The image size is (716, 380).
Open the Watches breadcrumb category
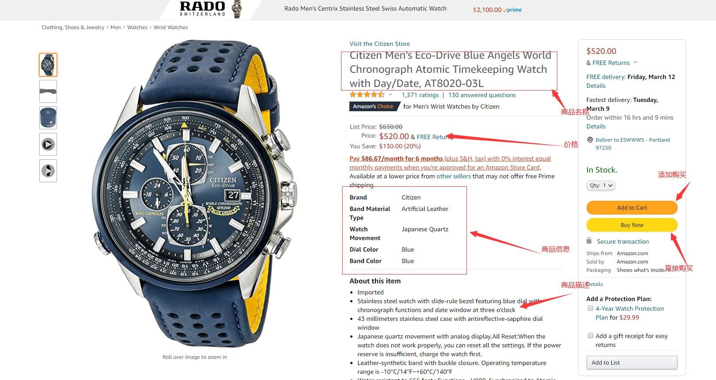pyautogui.click(x=137, y=27)
